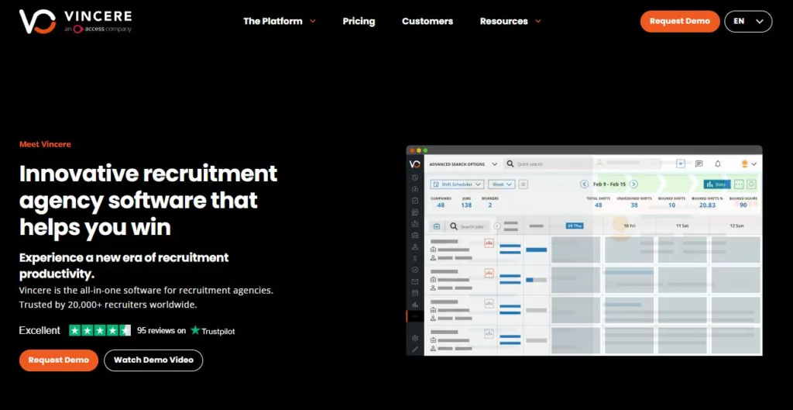Open the candidates person icon in sidebar
Viewport: 793px width, 410px height.
click(415, 247)
